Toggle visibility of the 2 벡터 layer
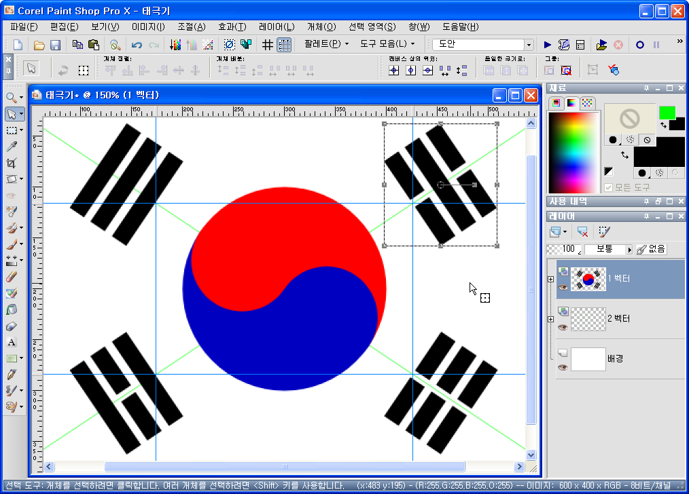This screenshot has height=494, width=689. pos(564,327)
